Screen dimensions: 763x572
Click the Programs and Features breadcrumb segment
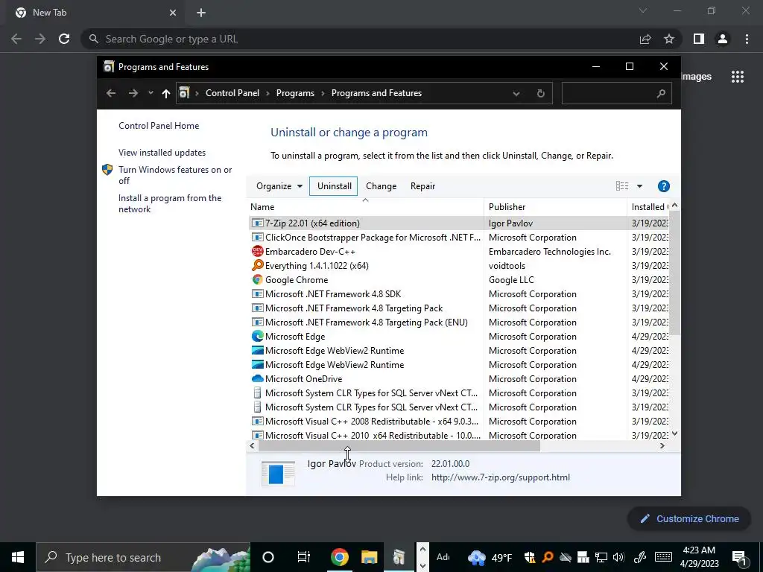click(376, 93)
